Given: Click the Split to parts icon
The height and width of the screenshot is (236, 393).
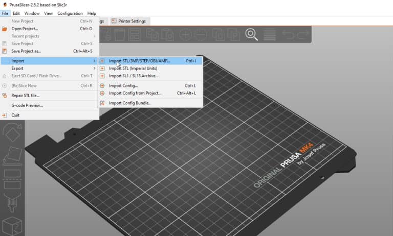Looking at the screenshot, I should (x=233, y=35).
